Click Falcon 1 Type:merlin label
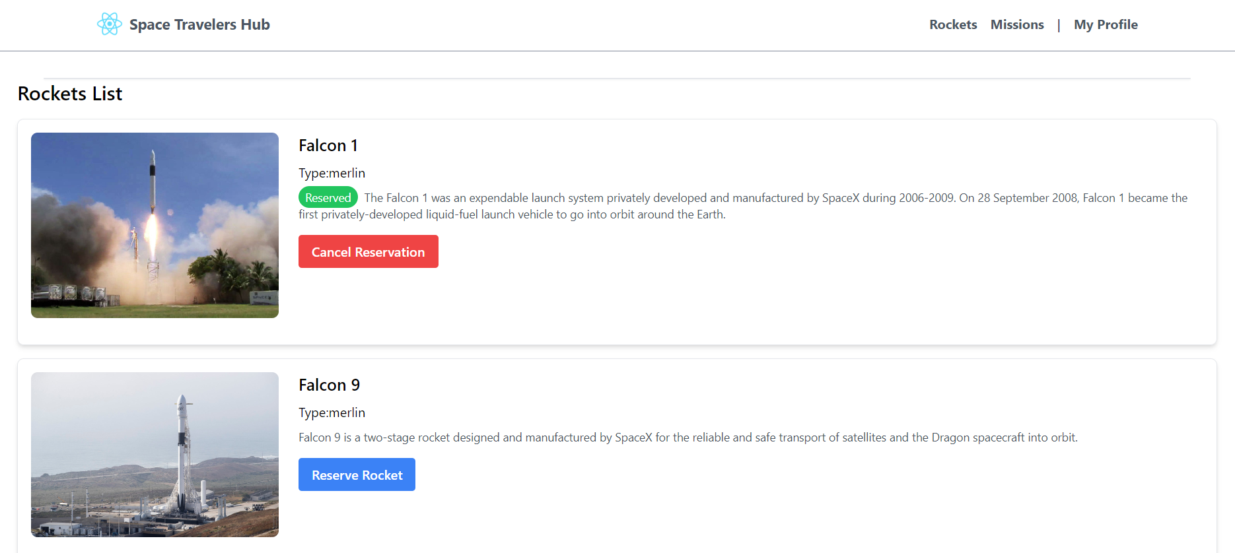Viewport: 1235px width, 553px height. tap(332, 173)
